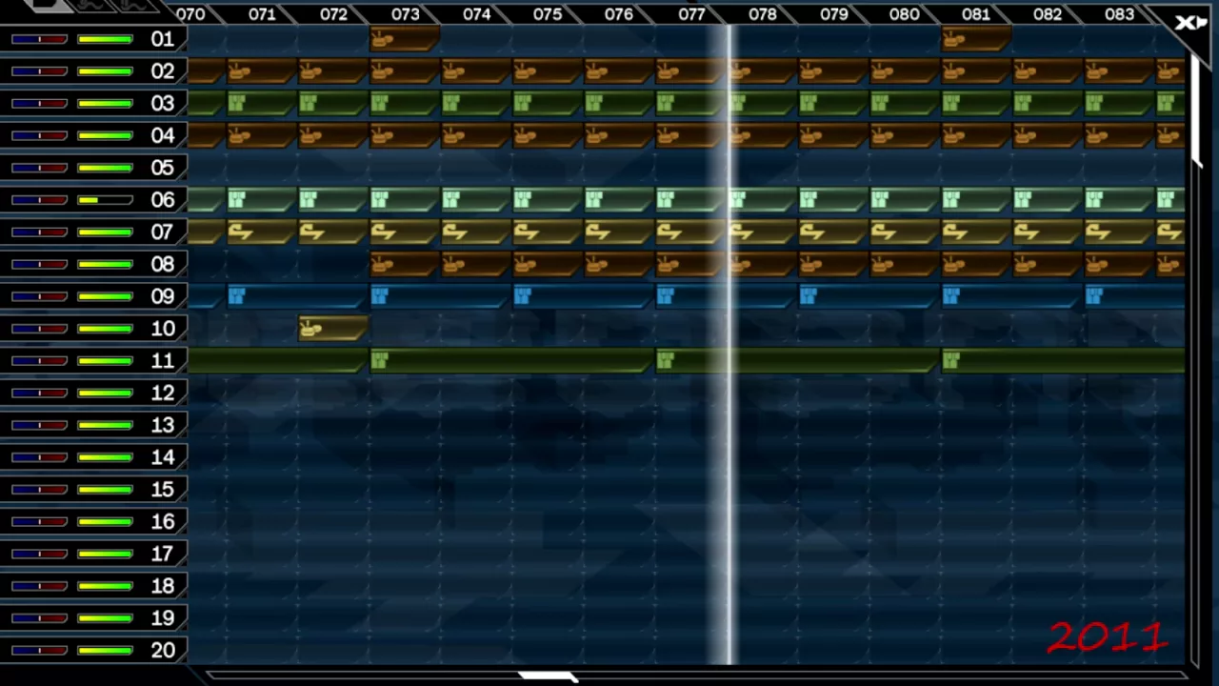Select drum riff on track 04 at bar 074
1219x686 pixels.
click(x=476, y=135)
